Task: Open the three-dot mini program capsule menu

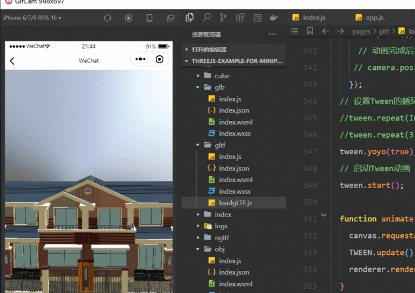Action: coord(141,59)
